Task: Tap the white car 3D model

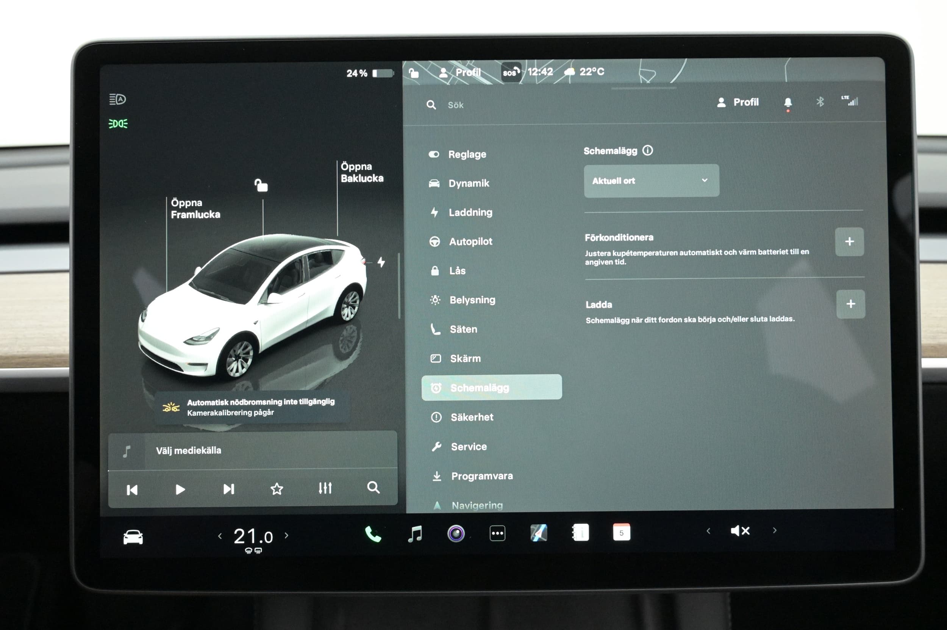Action: tap(252, 305)
